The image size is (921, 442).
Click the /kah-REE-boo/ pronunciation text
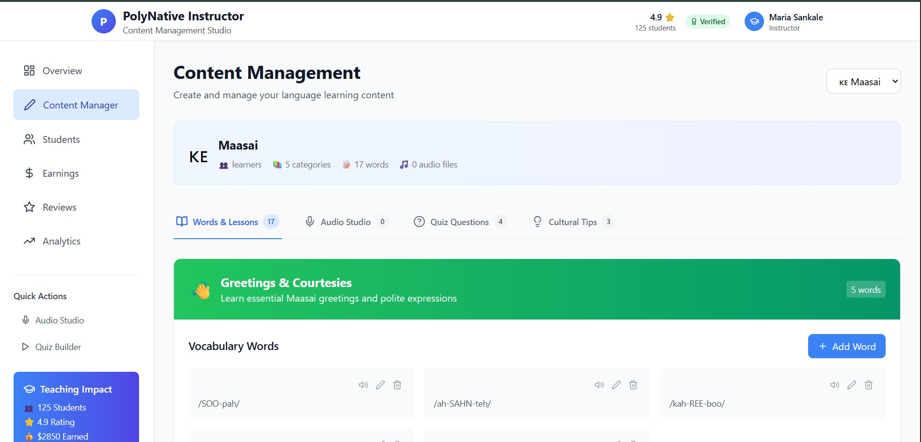tap(697, 404)
